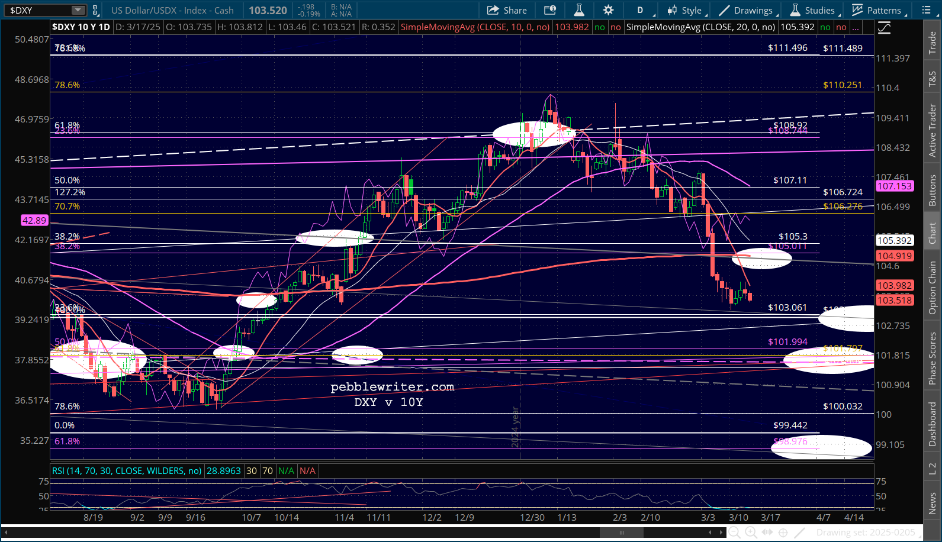The image size is (942, 542).
Task: Click the horizontal chart scrollbar thumb
Action: point(622,533)
